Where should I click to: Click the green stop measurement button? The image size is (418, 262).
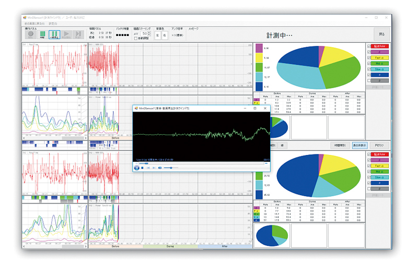pyautogui.click(x=43, y=35)
